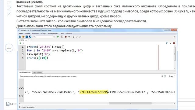Image resolution: width=195 pixels, height=110 pixels.
Task: Click the status bar icon at bottom-left
Action: click(x=19, y=107)
